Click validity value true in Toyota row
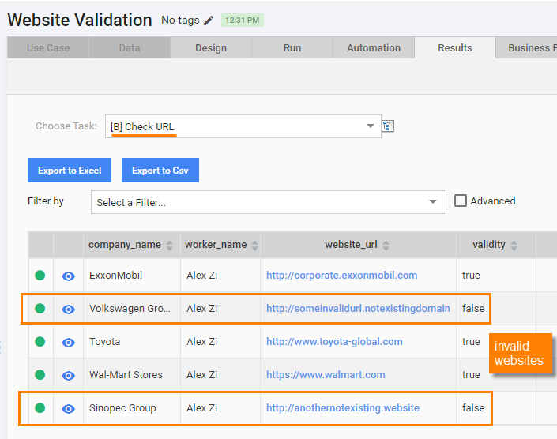 coord(471,341)
